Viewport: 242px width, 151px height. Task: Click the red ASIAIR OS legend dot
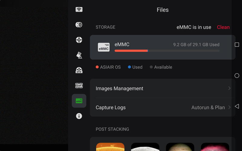pos(97,67)
